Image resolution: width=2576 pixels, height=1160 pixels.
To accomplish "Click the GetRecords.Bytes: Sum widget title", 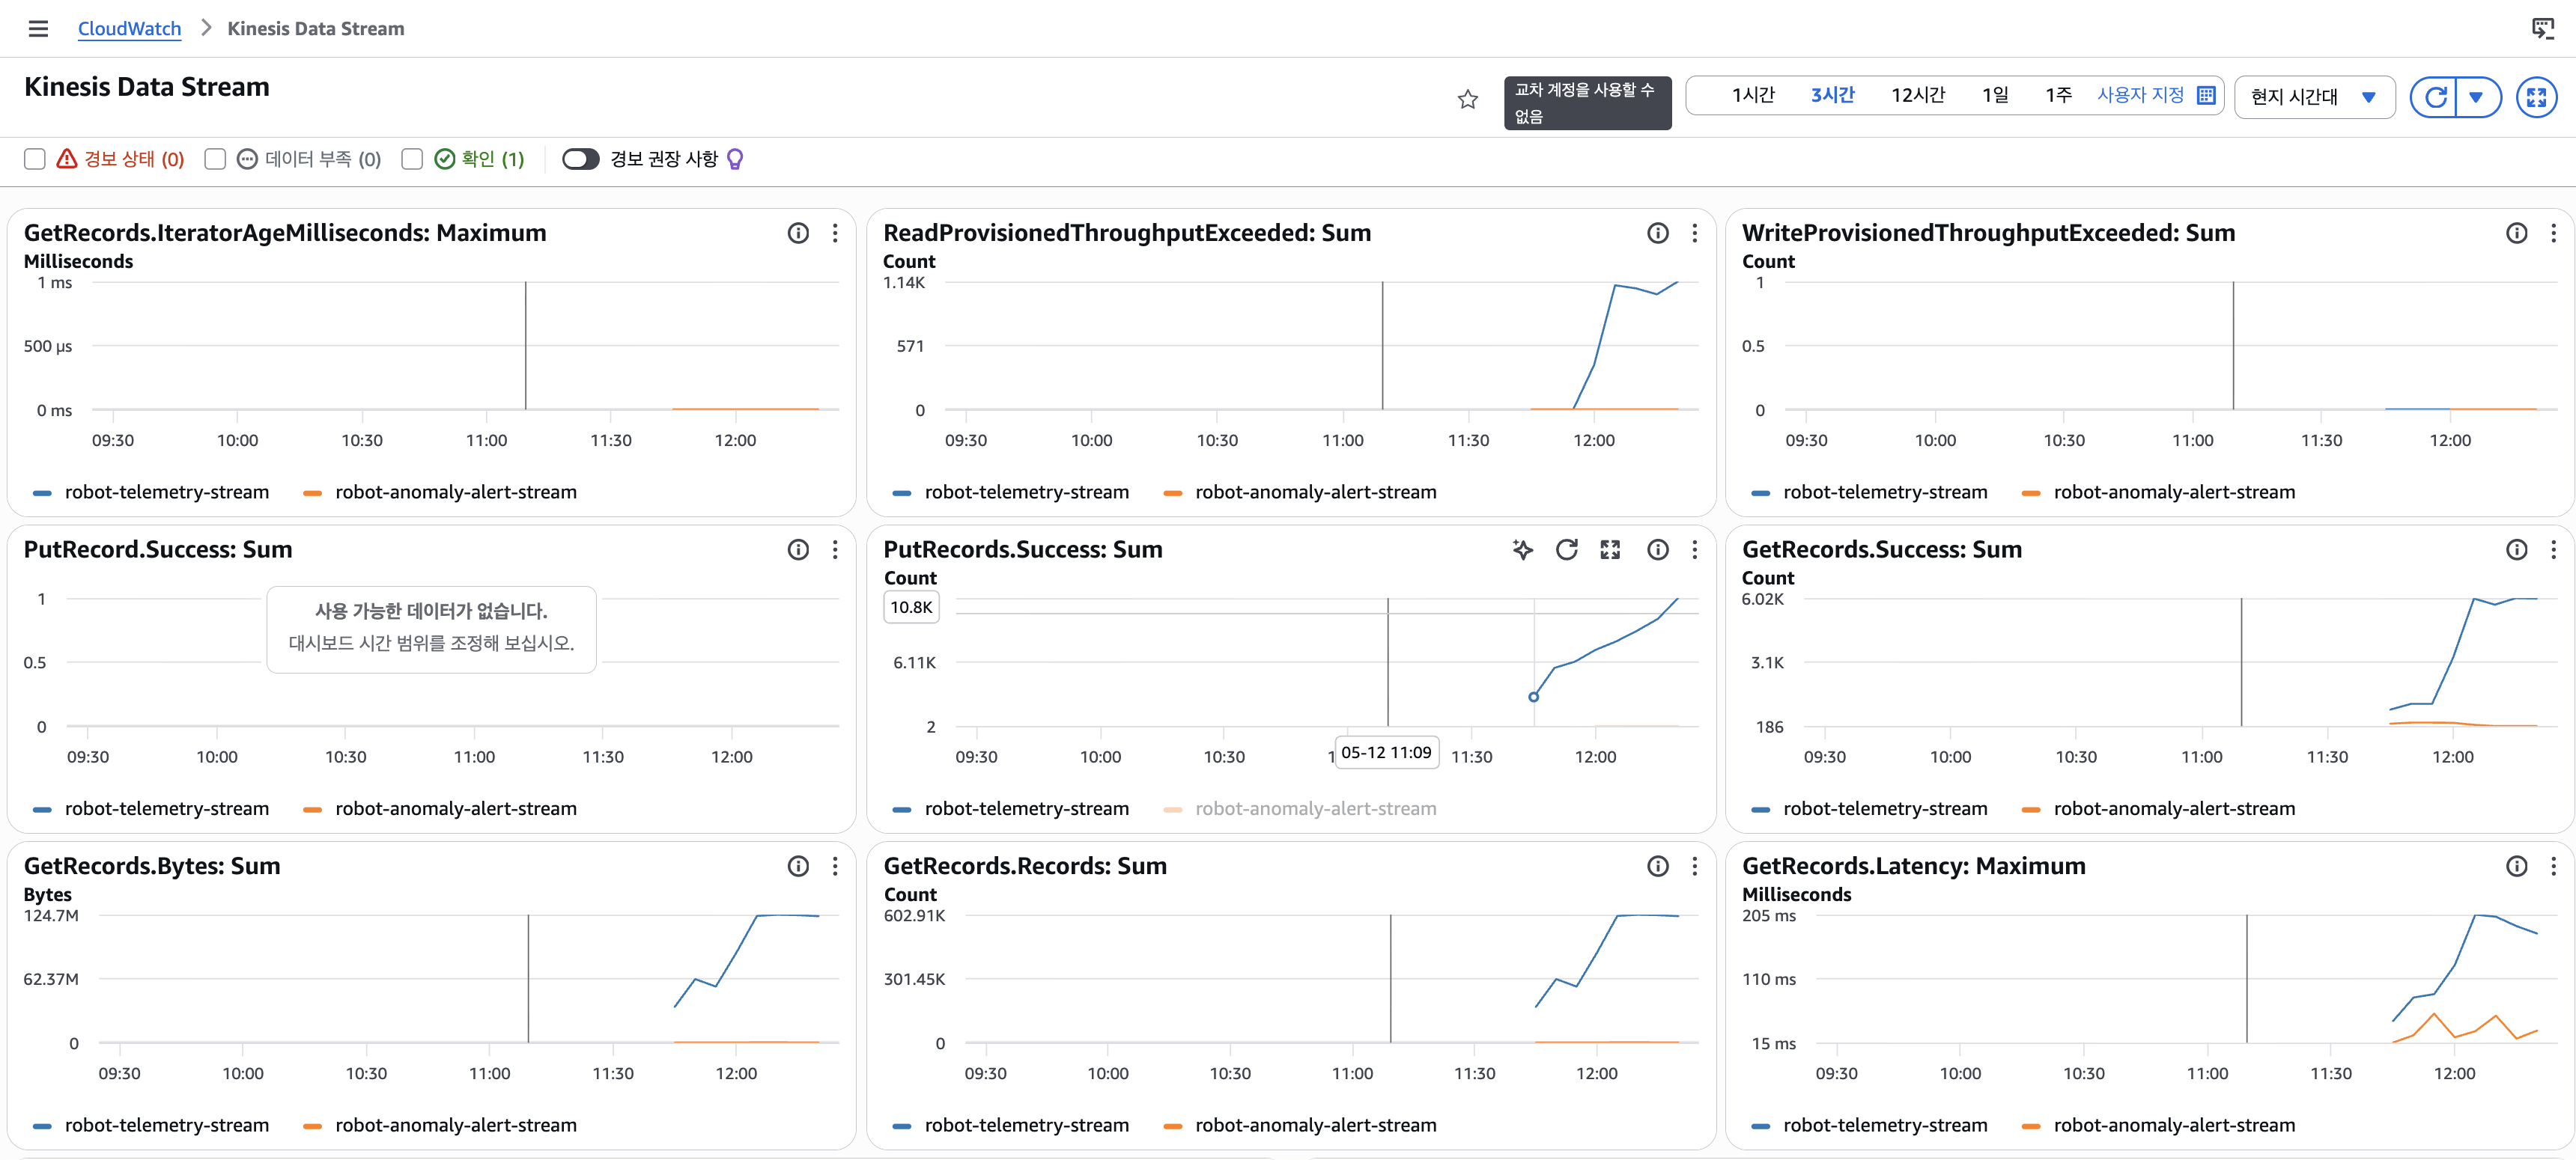I will click(152, 867).
